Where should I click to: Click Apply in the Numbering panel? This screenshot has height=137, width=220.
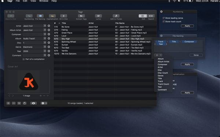tap(187, 26)
